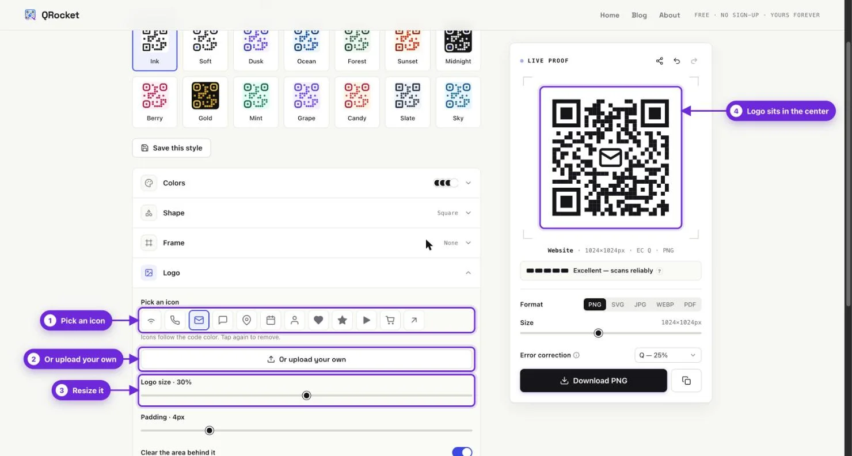Click the FREE · NO SIGN-UP · YOURS FOREVER tagline

click(757, 15)
